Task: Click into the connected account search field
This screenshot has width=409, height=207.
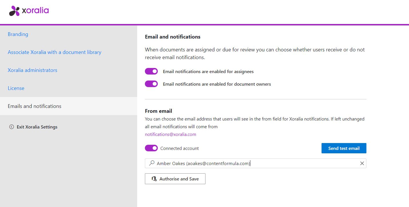Action: coord(256,163)
